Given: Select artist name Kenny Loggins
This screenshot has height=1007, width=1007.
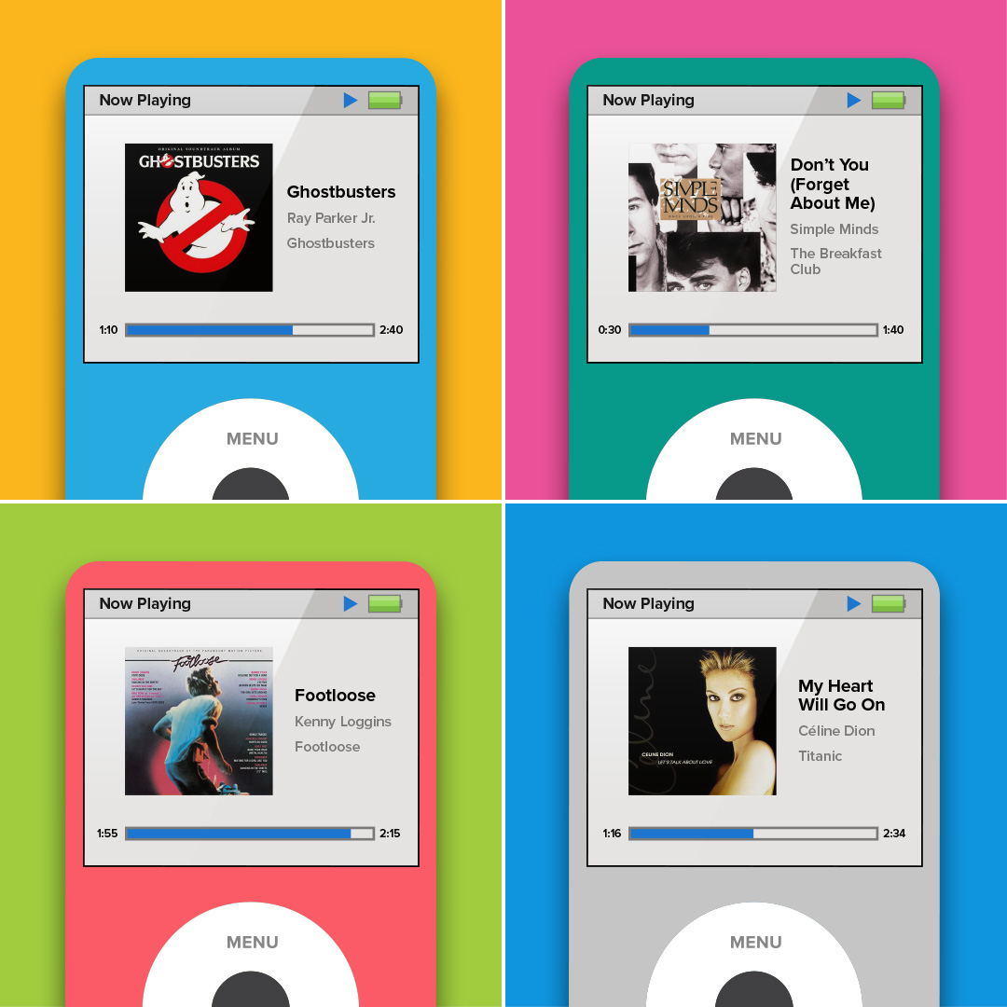Looking at the screenshot, I should coord(343,722).
